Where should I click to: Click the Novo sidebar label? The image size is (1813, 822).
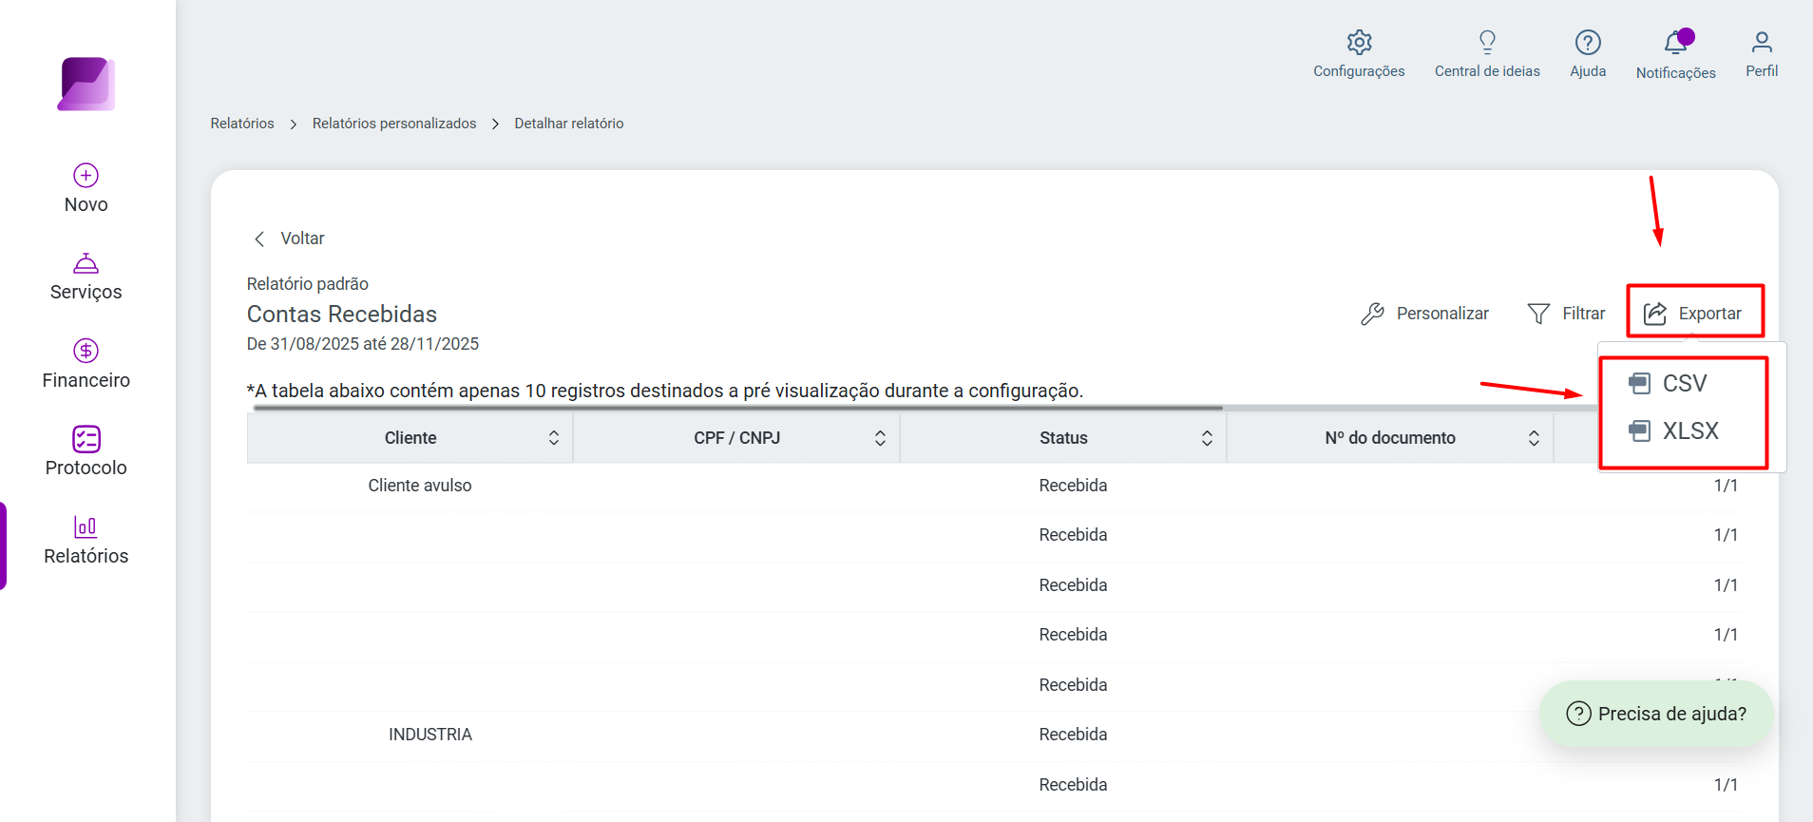pyautogui.click(x=86, y=204)
